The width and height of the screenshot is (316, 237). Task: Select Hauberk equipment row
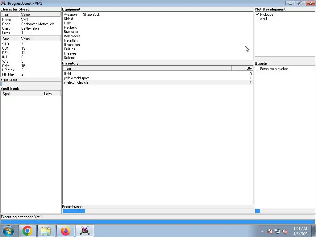point(158,27)
